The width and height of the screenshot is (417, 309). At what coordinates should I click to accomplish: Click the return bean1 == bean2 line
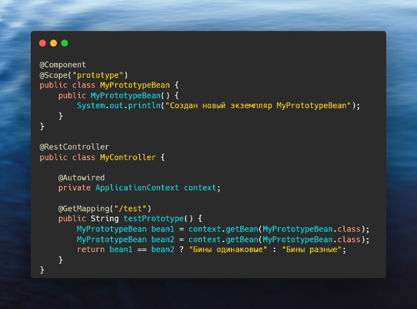tap(212, 250)
